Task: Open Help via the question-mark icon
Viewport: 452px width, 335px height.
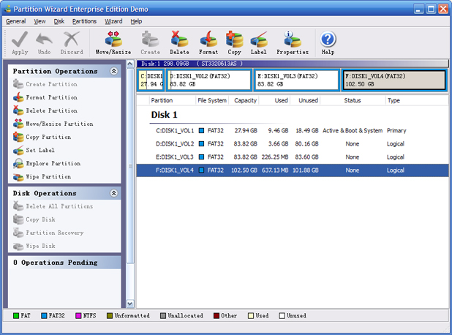Action: click(328, 39)
